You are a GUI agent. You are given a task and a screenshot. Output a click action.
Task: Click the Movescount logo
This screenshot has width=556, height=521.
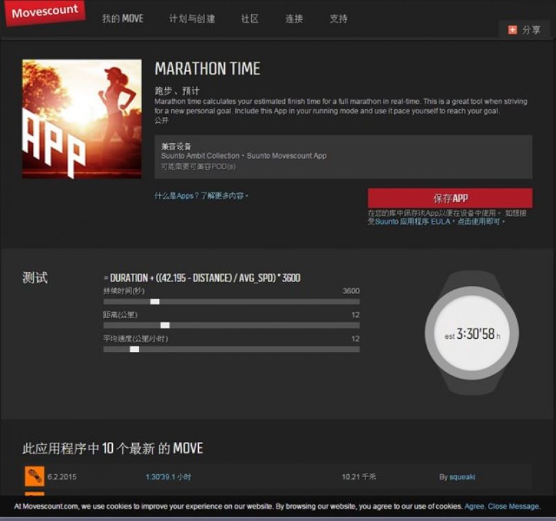point(45,14)
